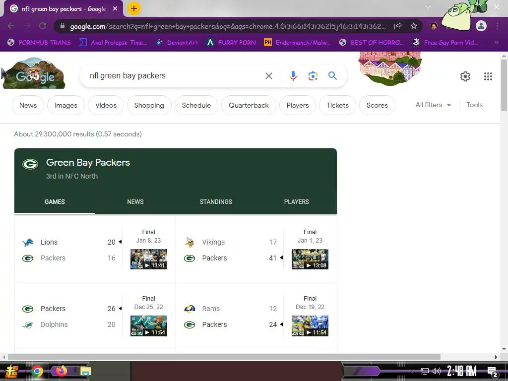
Task: Open File Explorer from the taskbar
Action: click(x=86, y=371)
